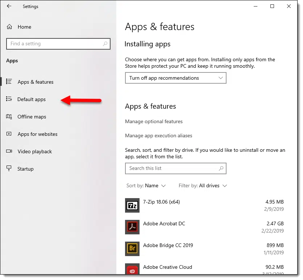Click the Offline maps map icon
Screen dimensions: 303x280
click(9, 117)
